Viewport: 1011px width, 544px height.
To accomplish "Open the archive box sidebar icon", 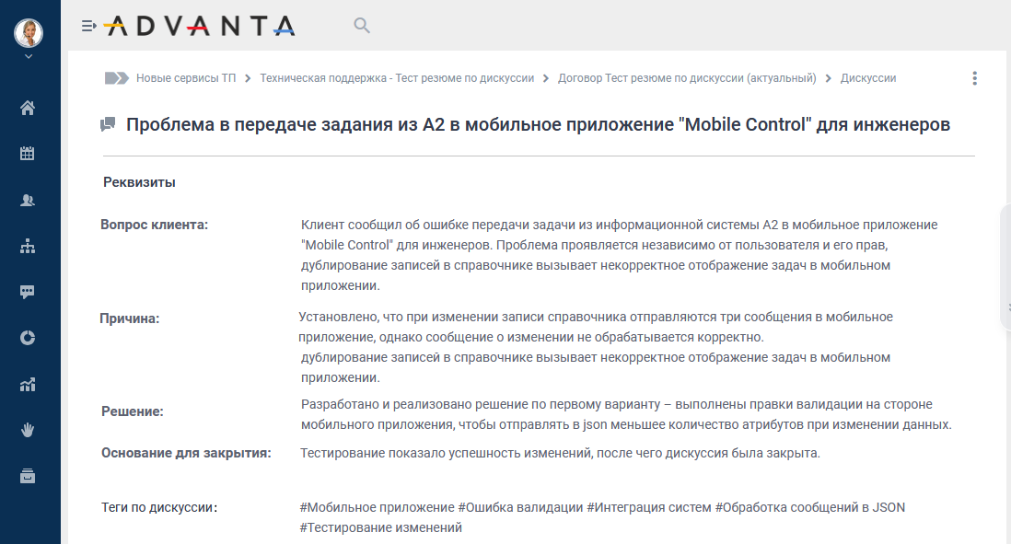I will pos(28,476).
